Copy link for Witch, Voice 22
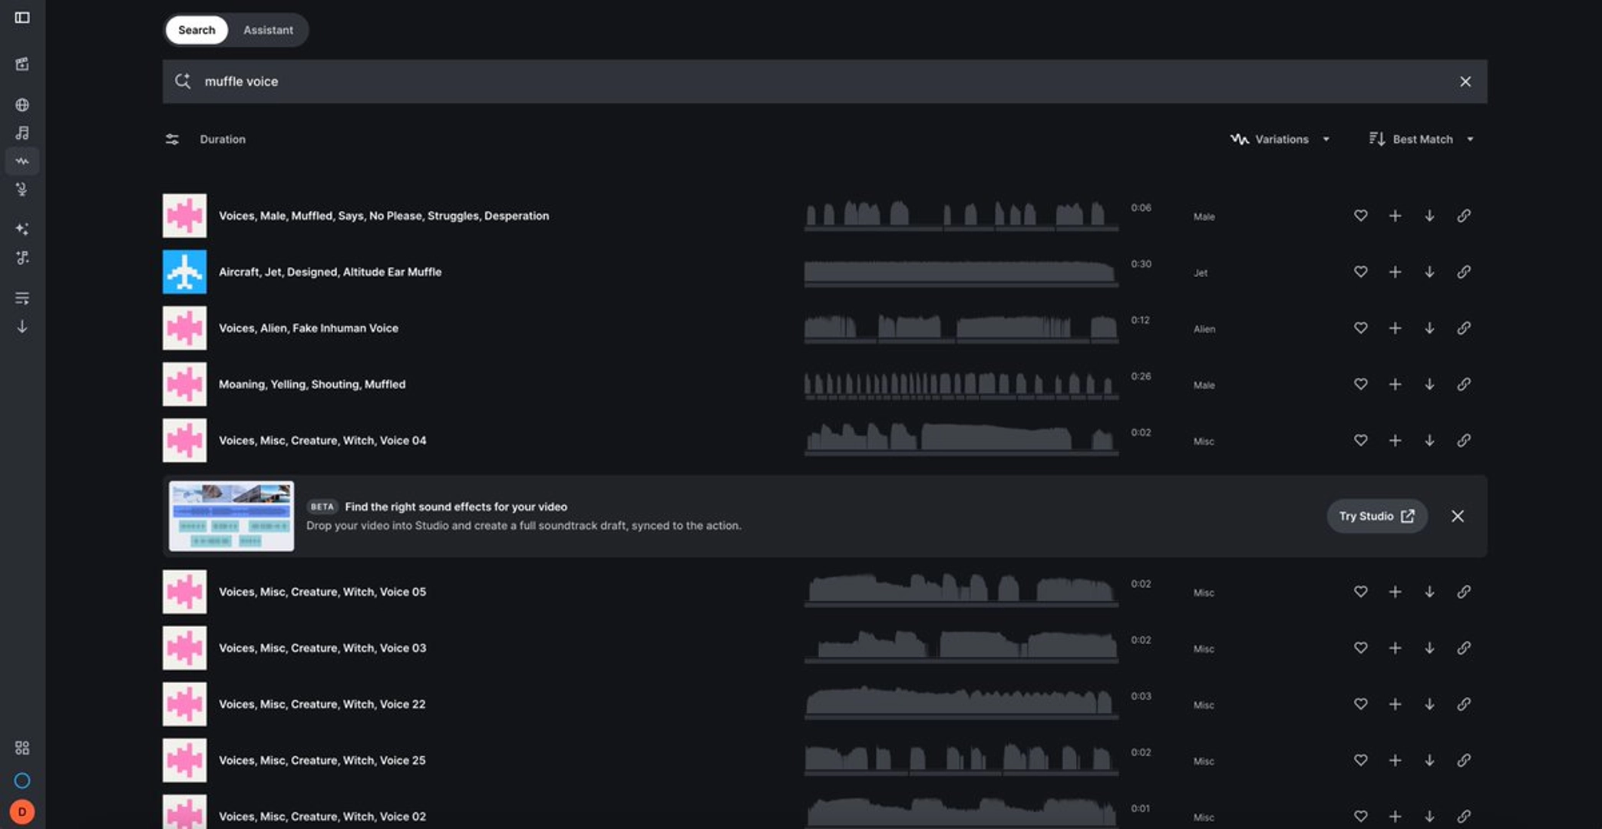1602x829 pixels. [x=1464, y=704]
